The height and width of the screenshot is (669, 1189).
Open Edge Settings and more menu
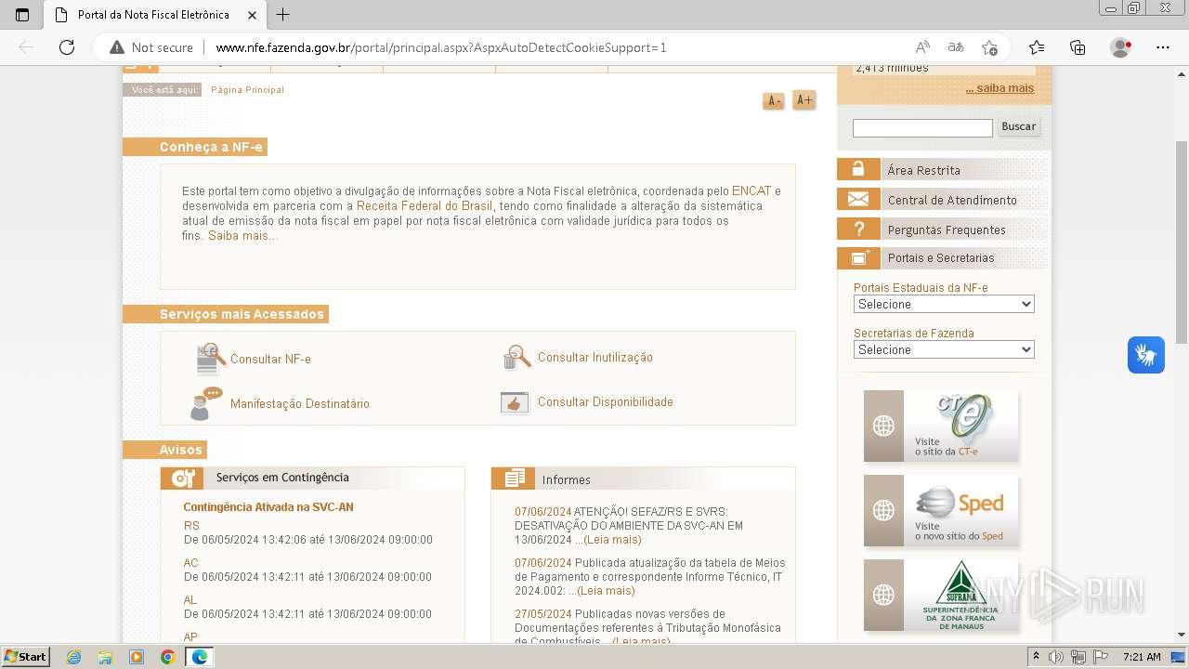(1163, 47)
